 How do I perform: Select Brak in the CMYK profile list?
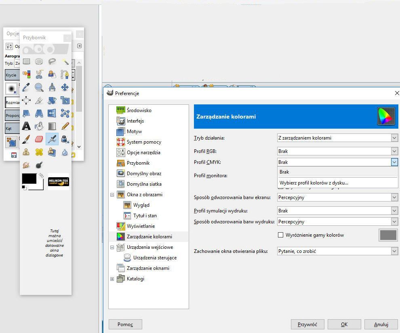coord(284,172)
